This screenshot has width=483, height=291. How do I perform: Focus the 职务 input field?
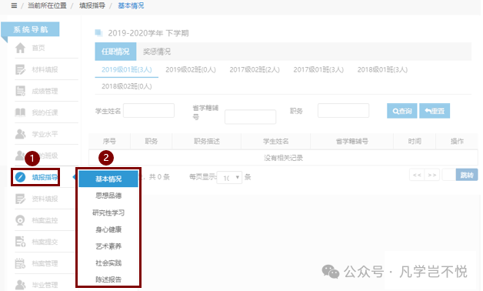(344, 110)
